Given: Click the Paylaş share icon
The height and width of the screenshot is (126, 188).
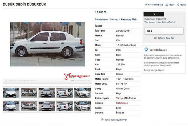Looking at the screenshot, I should pyautogui.click(x=178, y=5).
